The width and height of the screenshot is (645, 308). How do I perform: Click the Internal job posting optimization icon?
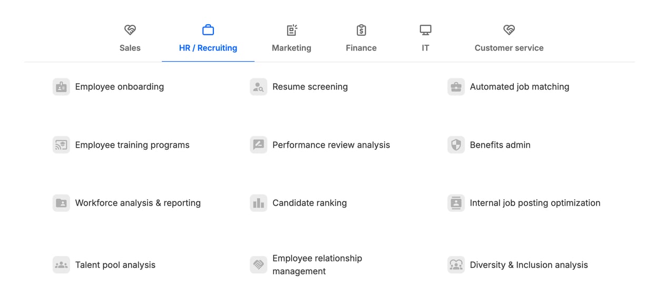456,203
